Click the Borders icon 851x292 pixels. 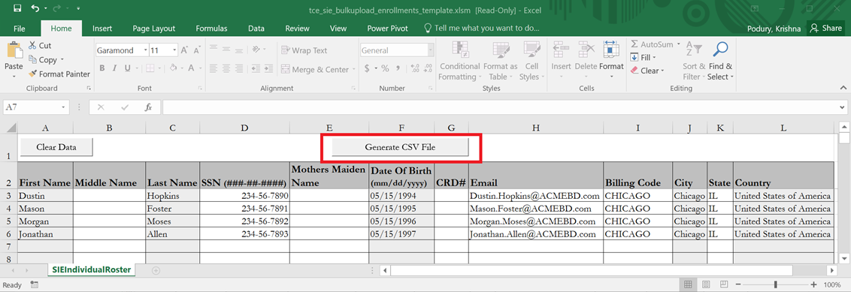[150, 68]
